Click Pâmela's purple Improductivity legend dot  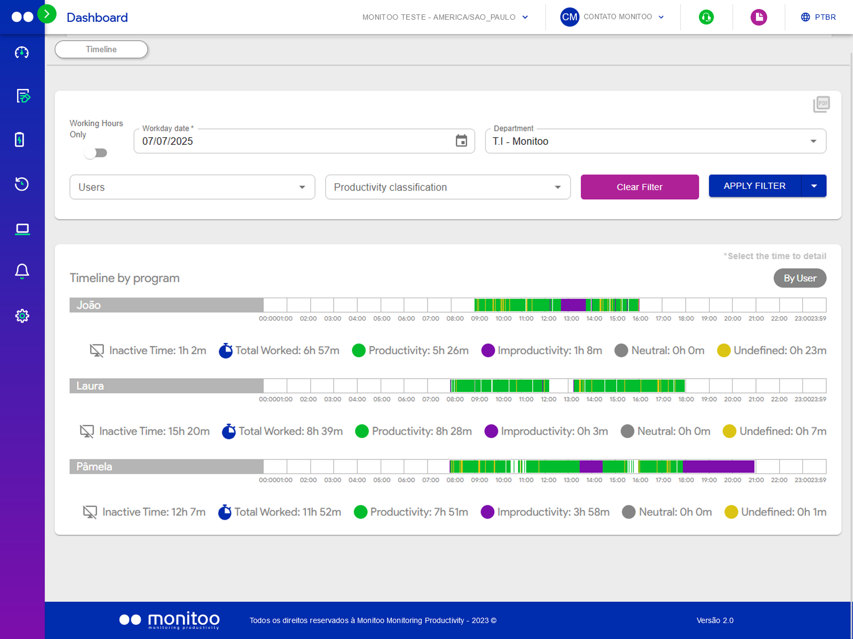[487, 512]
